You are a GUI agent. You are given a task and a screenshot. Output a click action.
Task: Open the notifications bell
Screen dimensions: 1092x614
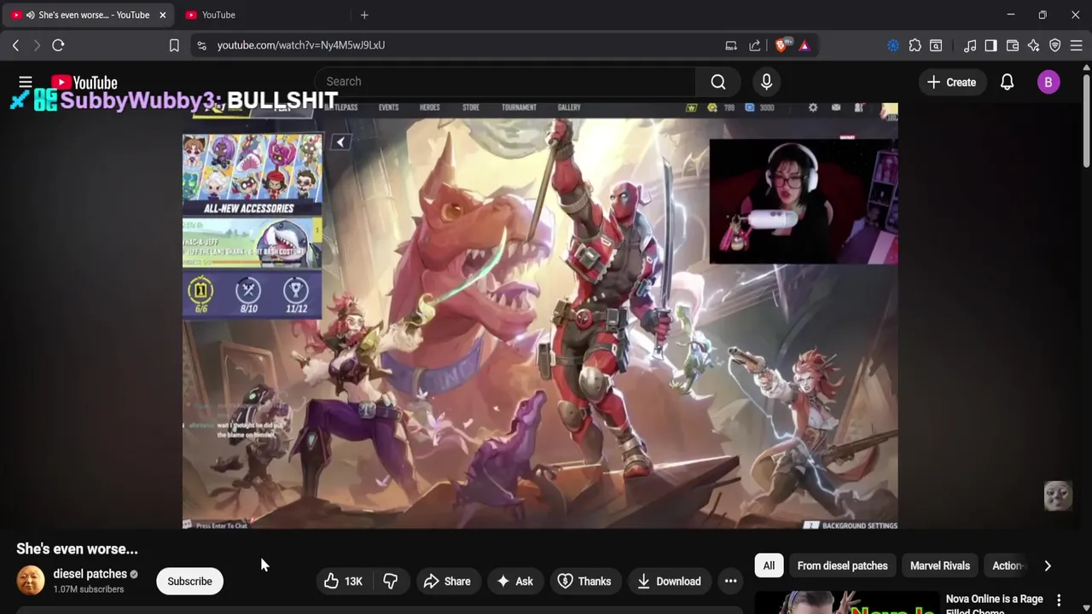(1008, 82)
